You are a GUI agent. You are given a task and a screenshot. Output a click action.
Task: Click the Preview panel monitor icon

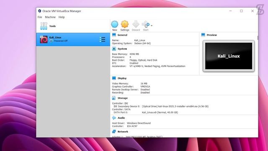point(203,35)
